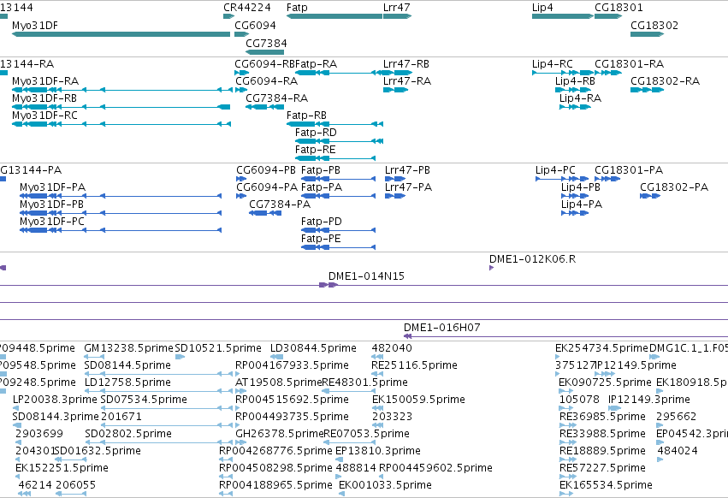Image resolution: width=728 pixels, height=498 pixels.
Task: Click the CG18301-RA transcript label
Action: click(630, 63)
